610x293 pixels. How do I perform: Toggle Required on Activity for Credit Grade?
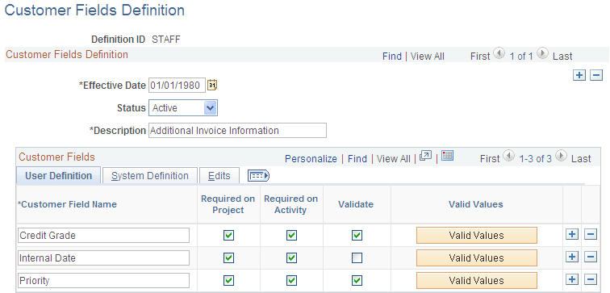(291, 235)
